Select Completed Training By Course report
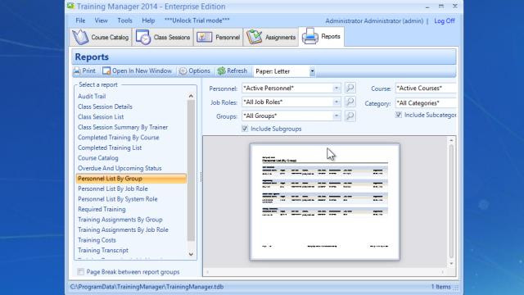Viewport: 524px width, 295px height. coord(118,138)
